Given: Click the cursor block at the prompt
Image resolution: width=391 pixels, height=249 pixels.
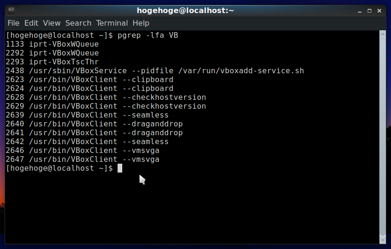Looking at the screenshot, I should (x=120, y=168).
